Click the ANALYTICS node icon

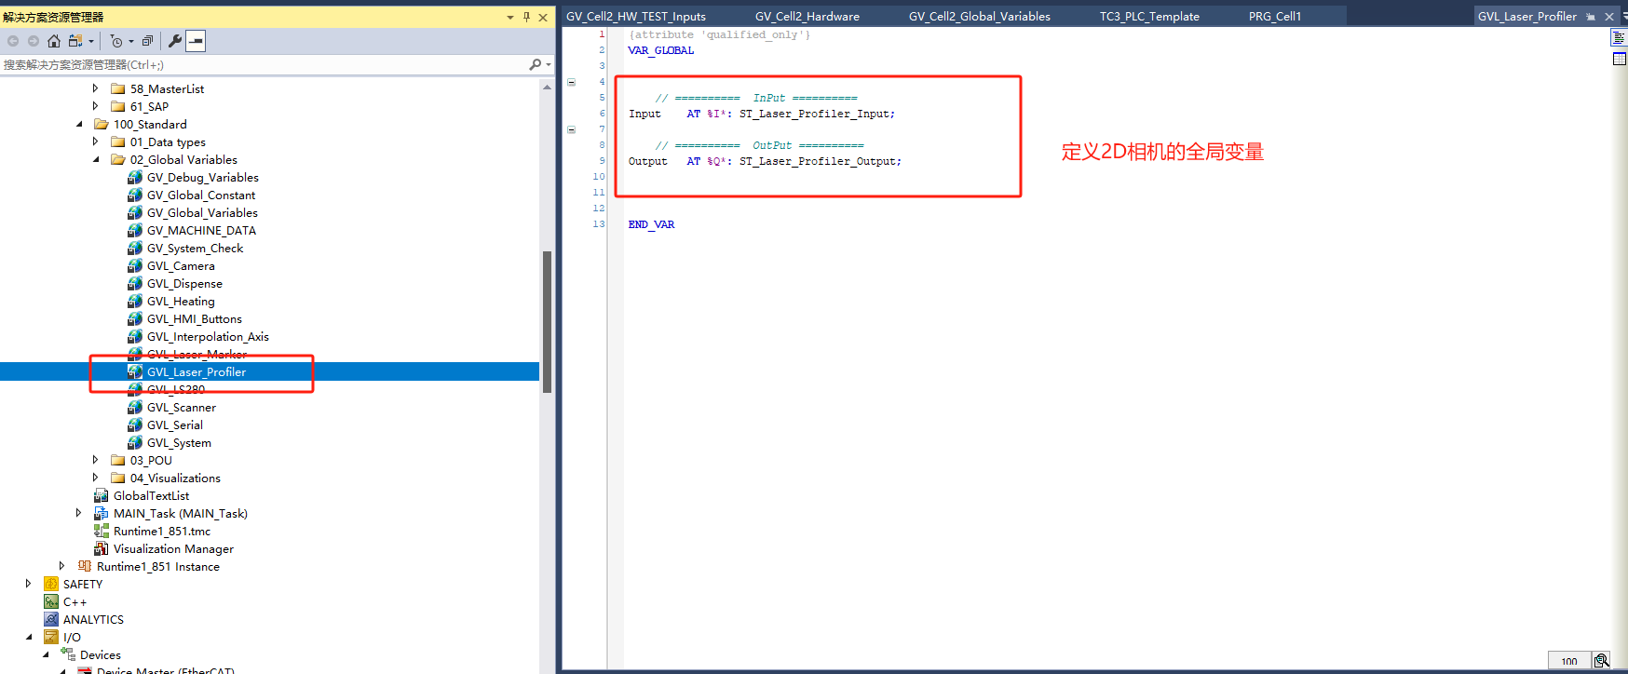click(51, 619)
